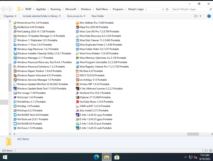Click the New folder button
The width and height of the screenshot is (213, 161).
[98, 16]
